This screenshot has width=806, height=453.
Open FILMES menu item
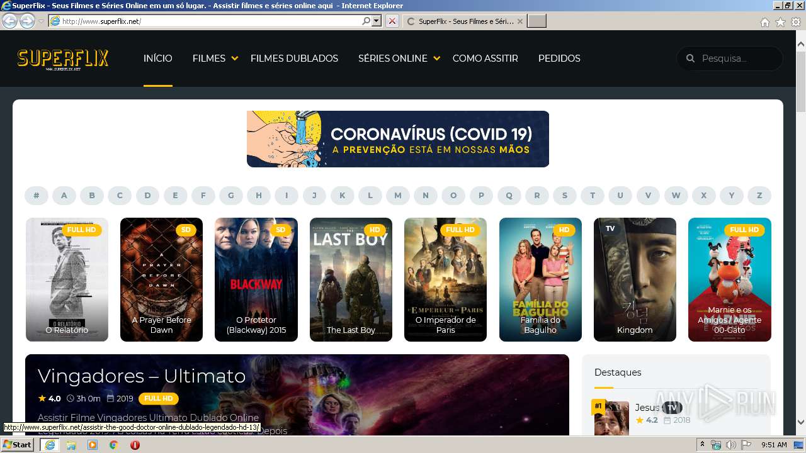tap(209, 59)
